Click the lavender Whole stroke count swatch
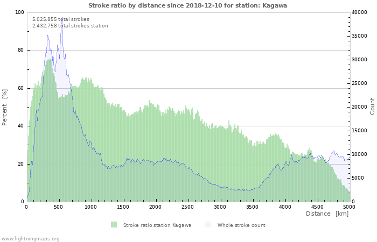The width and height of the screenshot is (377, 242). 208,225
